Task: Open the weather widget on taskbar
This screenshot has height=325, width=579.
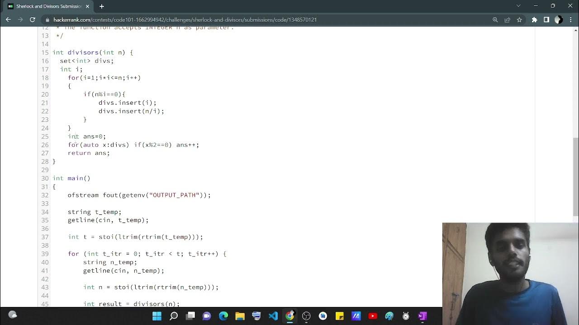Action: 13,315
